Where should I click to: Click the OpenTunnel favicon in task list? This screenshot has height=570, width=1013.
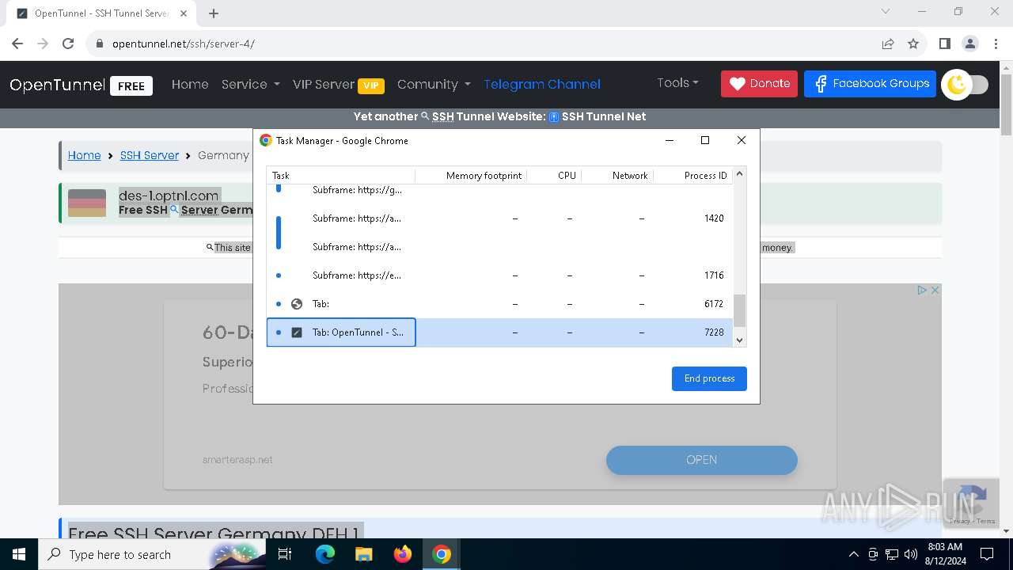tap(297, 332)
